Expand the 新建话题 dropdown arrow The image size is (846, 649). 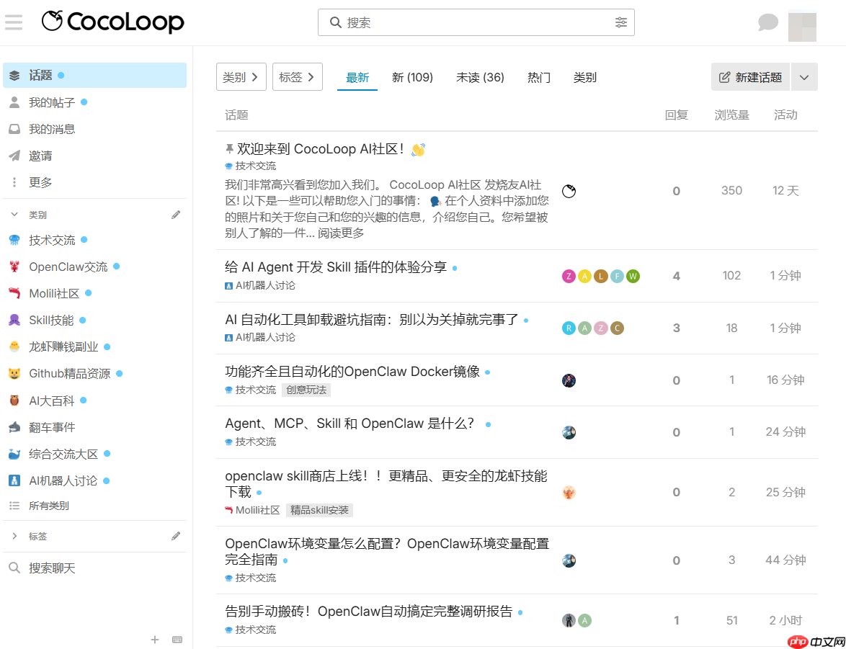pyautogui.click(x=803, y=76)
